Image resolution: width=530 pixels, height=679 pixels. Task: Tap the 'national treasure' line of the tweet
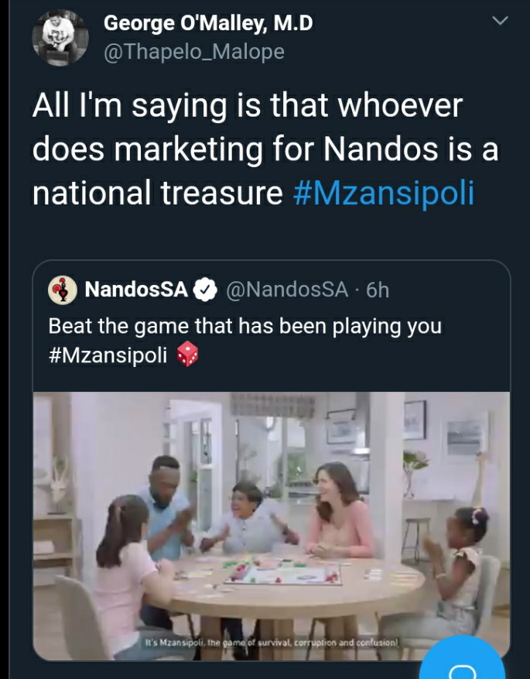(x=158, y=192)
